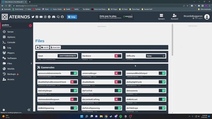Click the browser address bar
Image resolution: width=212 pixels, height=119 pixels.
point(97,6)
